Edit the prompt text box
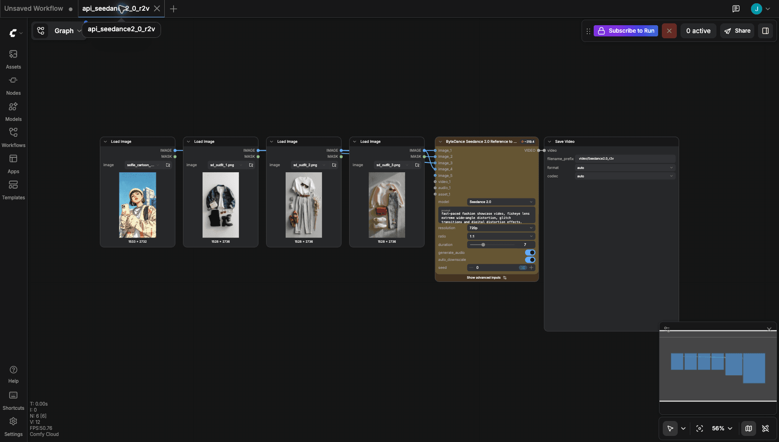The image size is (779, 442). [x=486, y=216]
